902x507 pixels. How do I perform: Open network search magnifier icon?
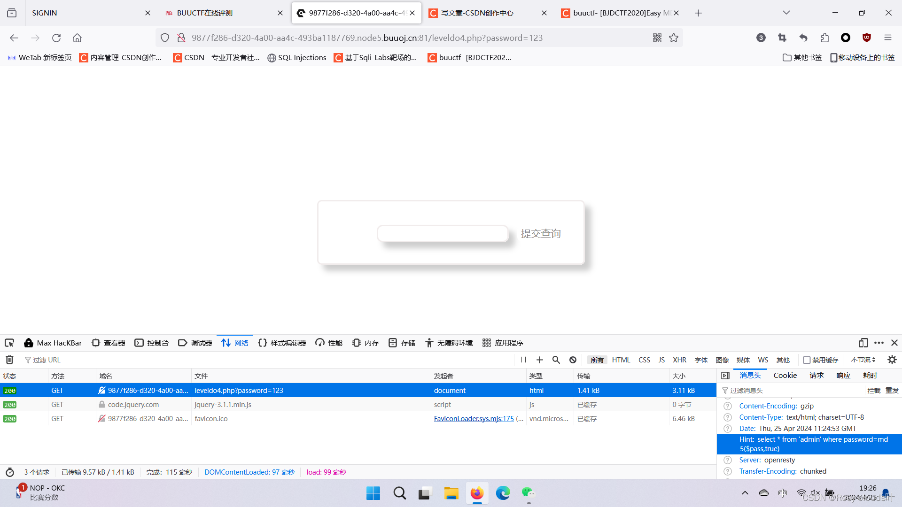click(556, 360)
